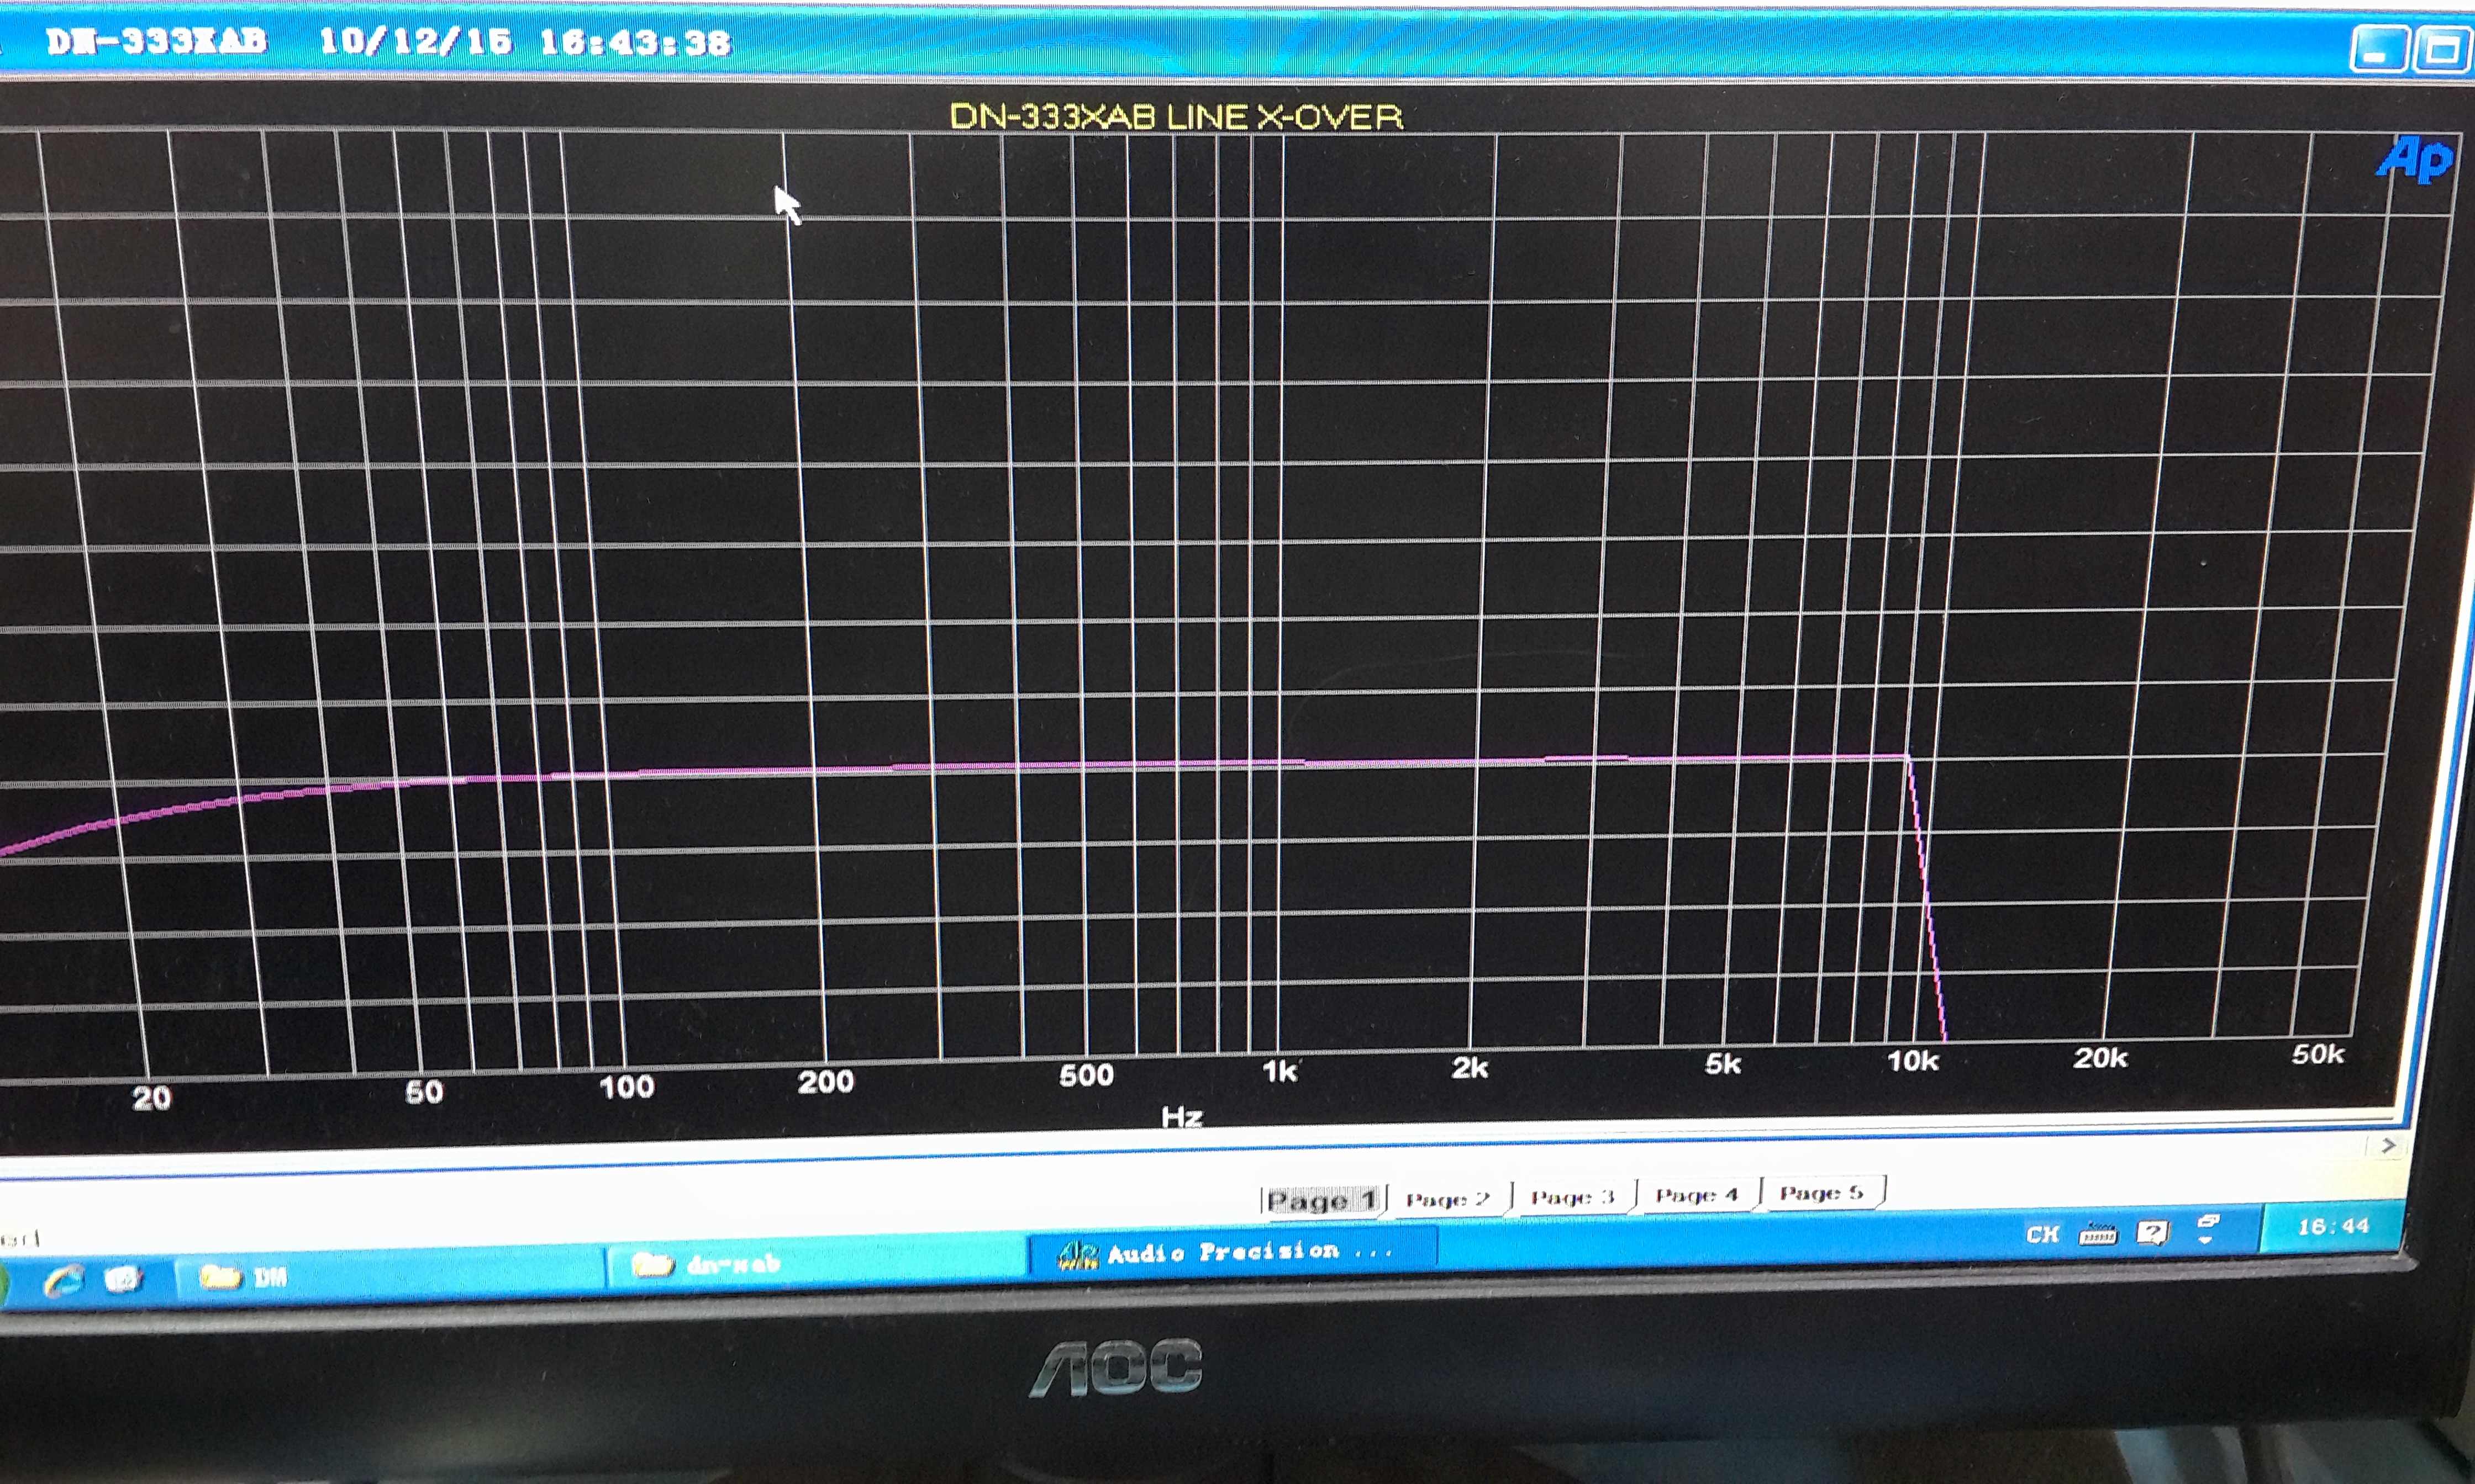Click the DN-333XAB LINE X-OVER graph title
Image resolution: width=2475 pixels, height=1484 pixels.
pyautogui.click(x=1176, y=117)
